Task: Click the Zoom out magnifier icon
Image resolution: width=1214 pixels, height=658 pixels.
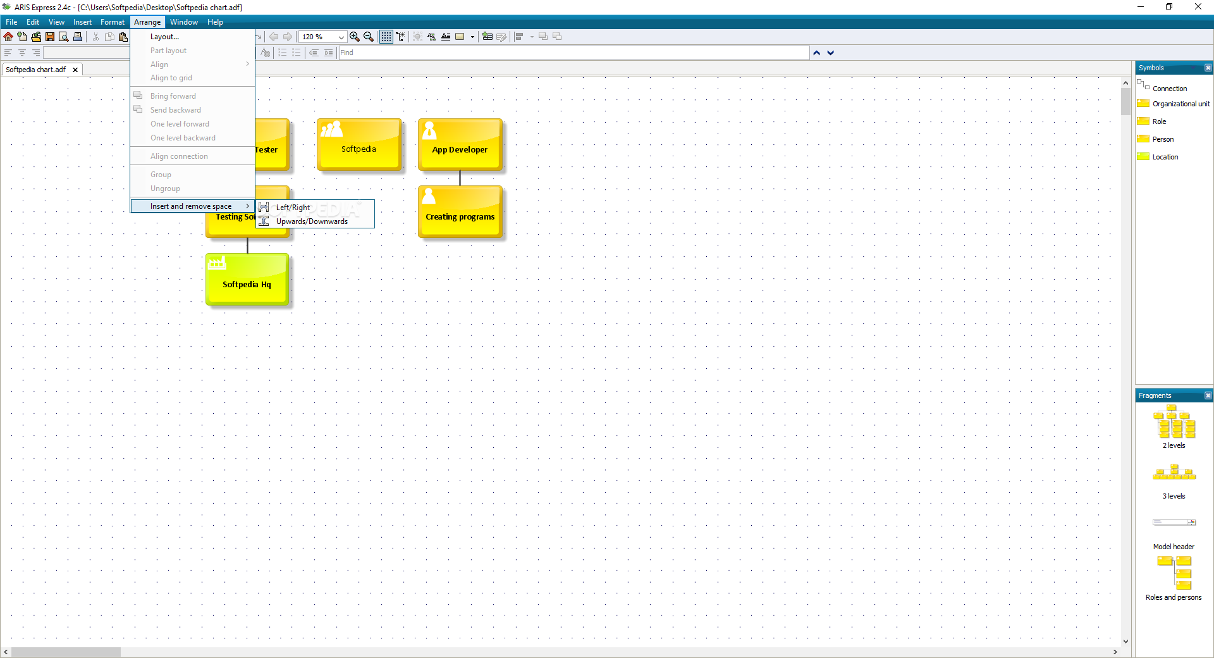Action: [369, 37]
